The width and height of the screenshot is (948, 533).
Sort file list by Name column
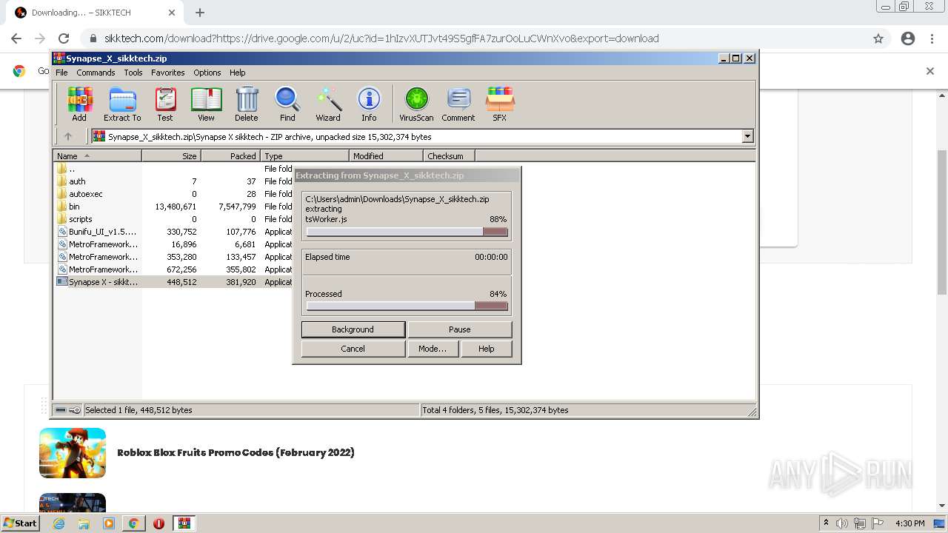coord(97,155)
